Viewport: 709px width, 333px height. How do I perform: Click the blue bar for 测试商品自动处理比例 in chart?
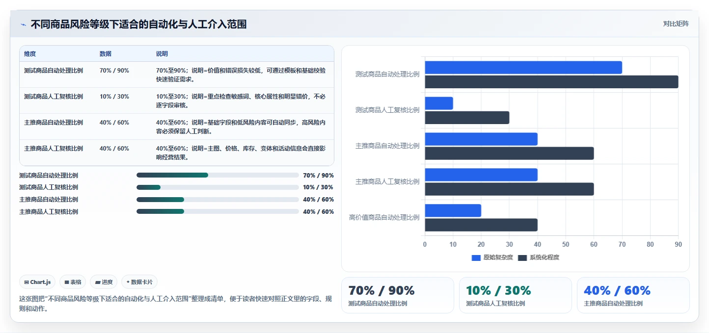pyautogui.click(x=523, y=68)
